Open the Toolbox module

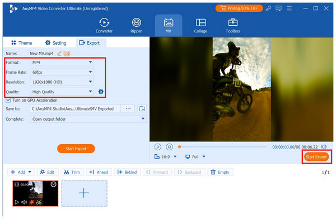[x=233, y=26]
